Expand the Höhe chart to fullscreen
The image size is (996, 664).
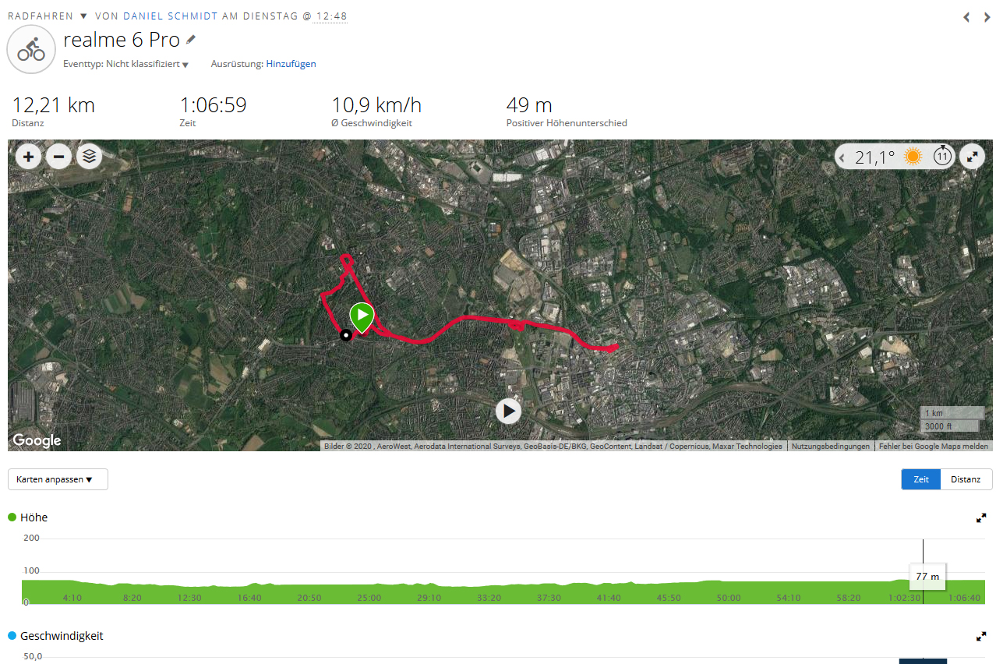(981, 517)
